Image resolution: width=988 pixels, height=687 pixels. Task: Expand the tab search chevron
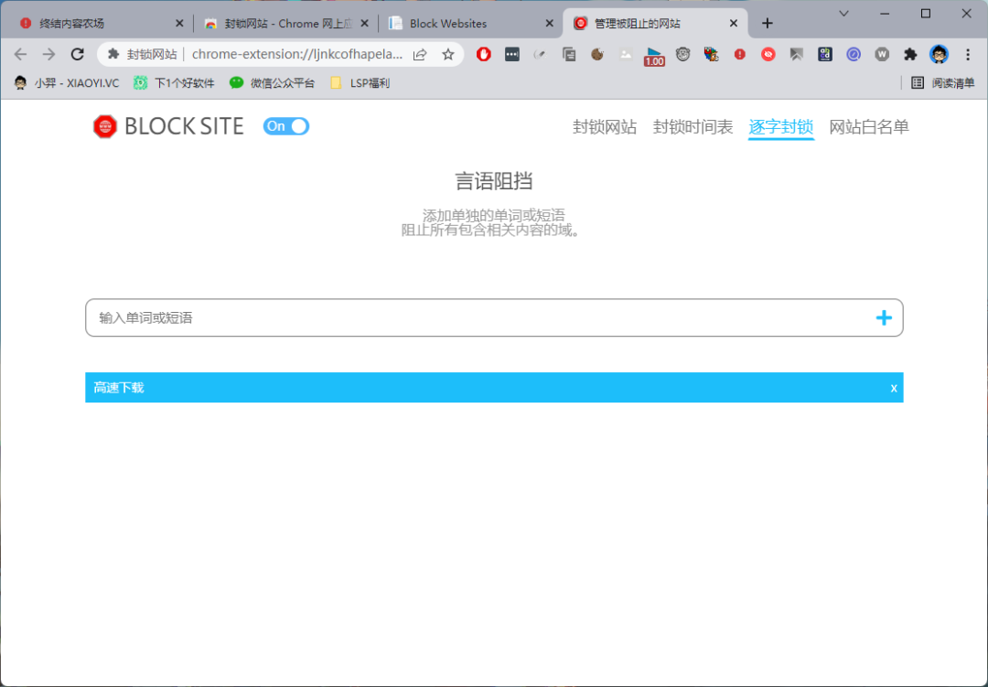click(x=843, y=13)
